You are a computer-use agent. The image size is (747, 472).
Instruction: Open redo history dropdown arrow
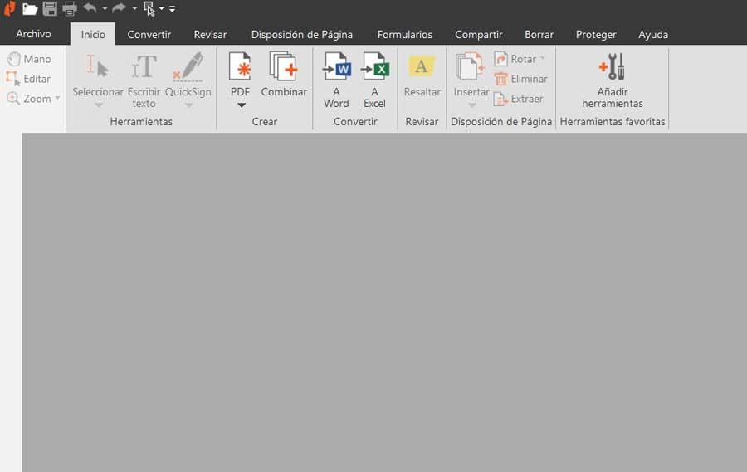point(134,8)
